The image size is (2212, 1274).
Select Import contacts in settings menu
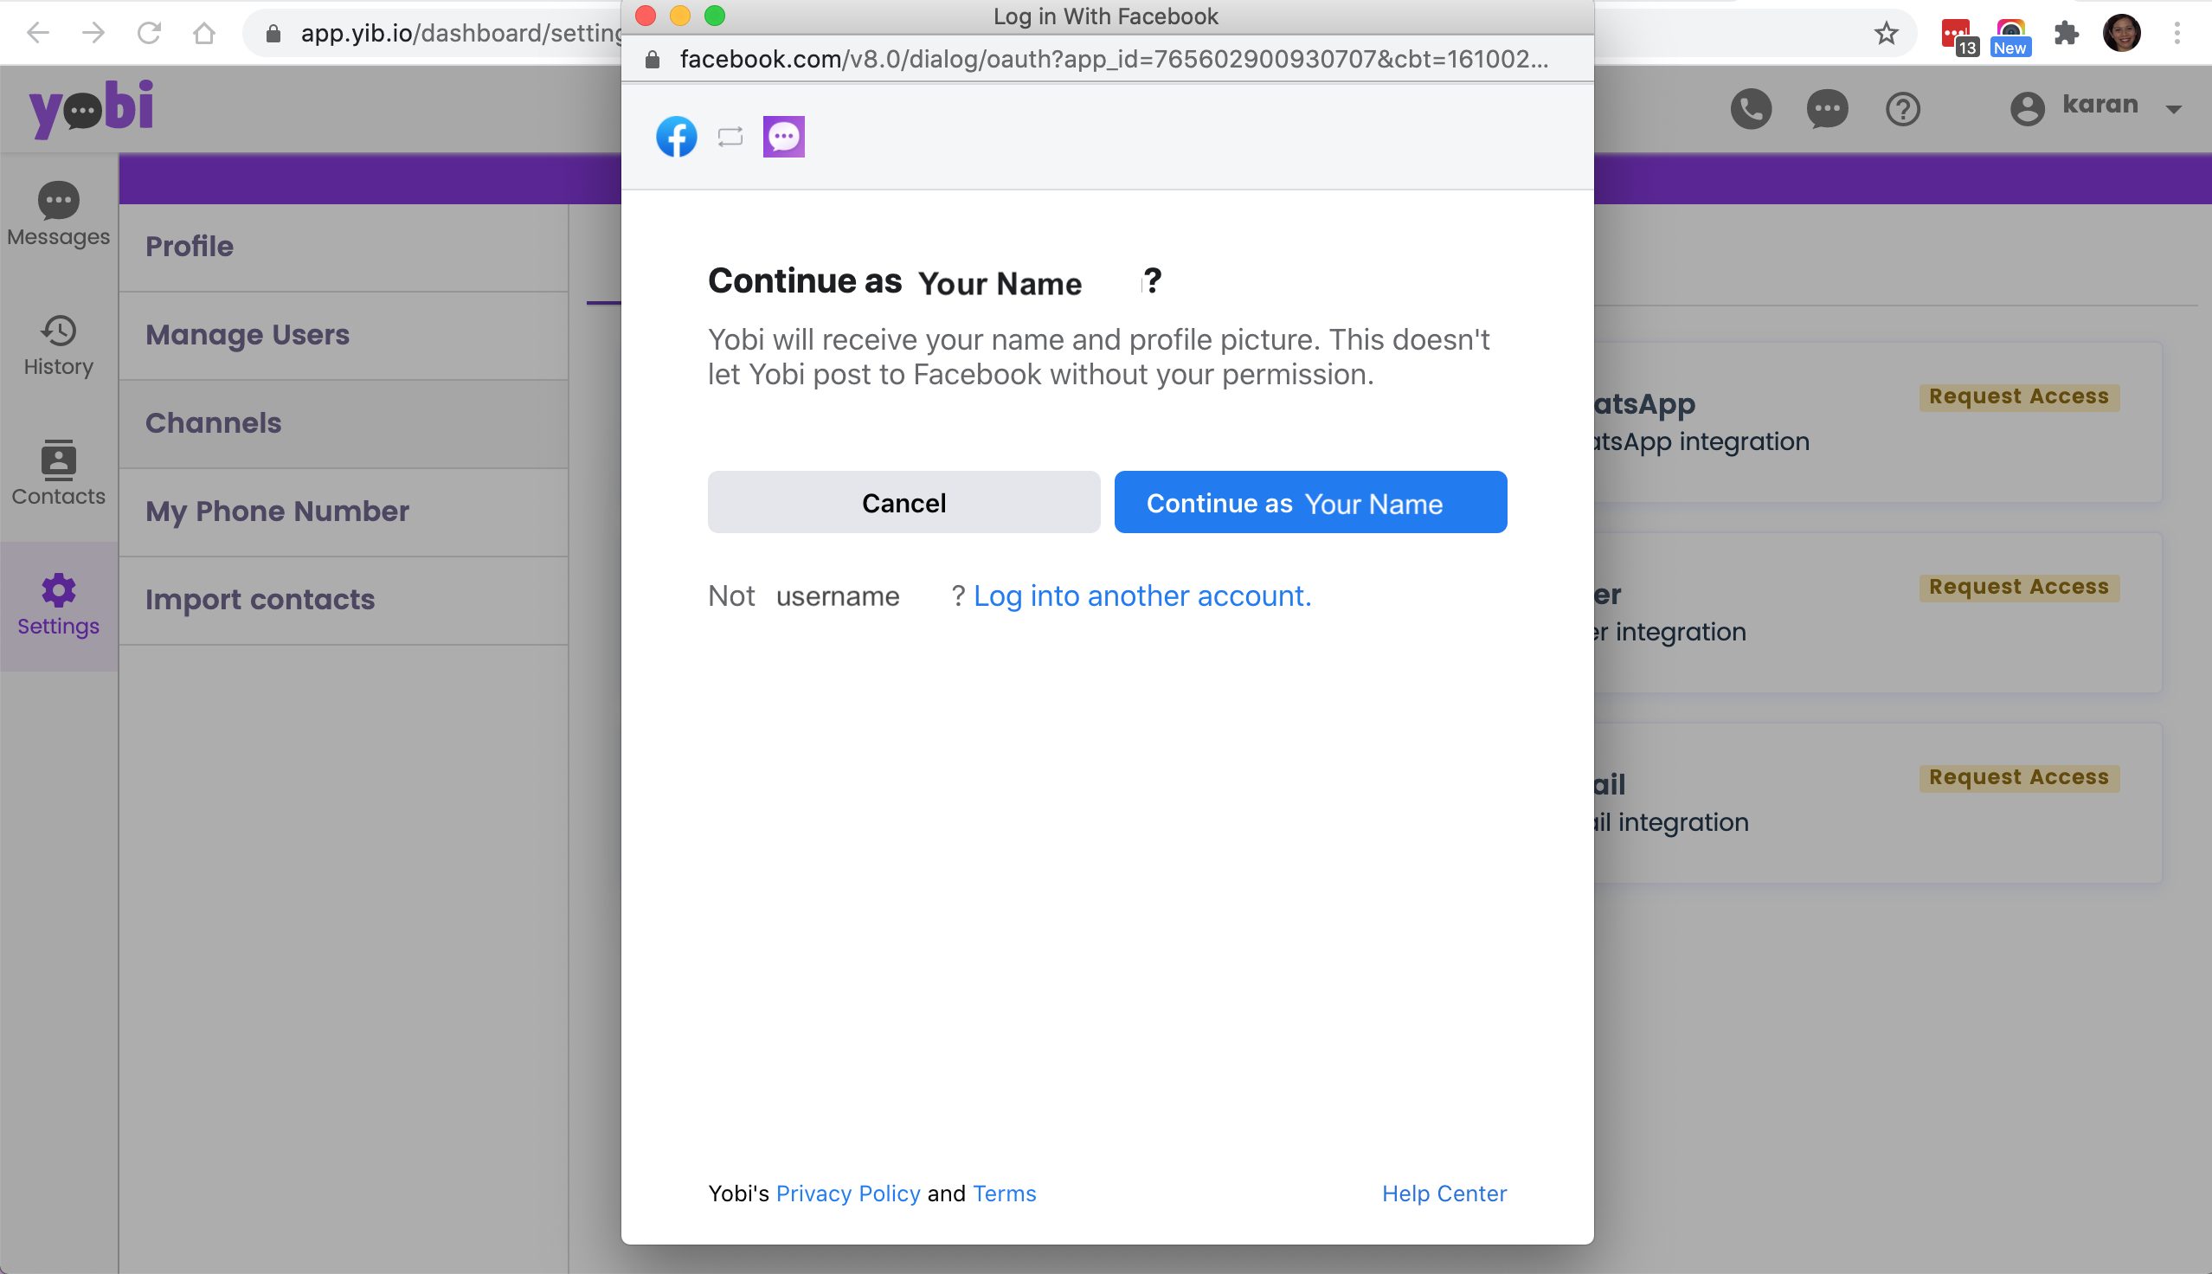tap(344, 601)
